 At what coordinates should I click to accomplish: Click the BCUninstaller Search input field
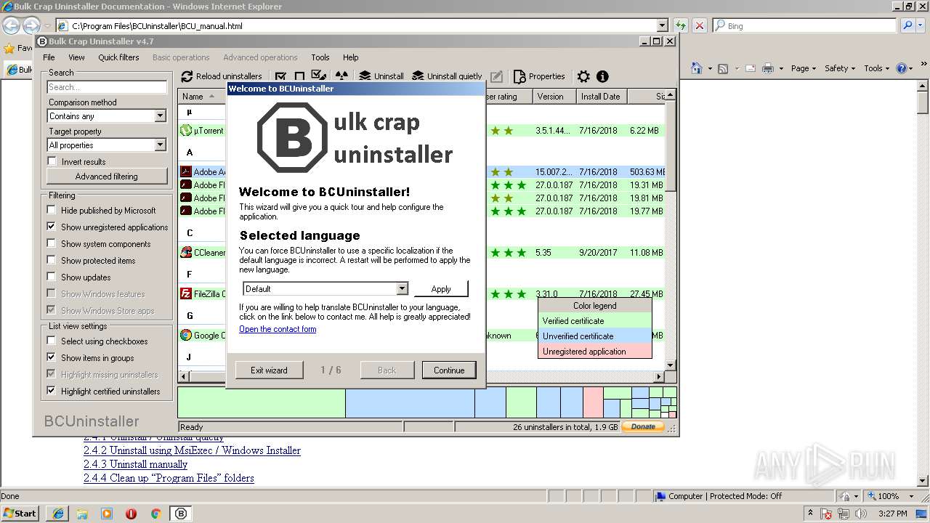(107, 87)
